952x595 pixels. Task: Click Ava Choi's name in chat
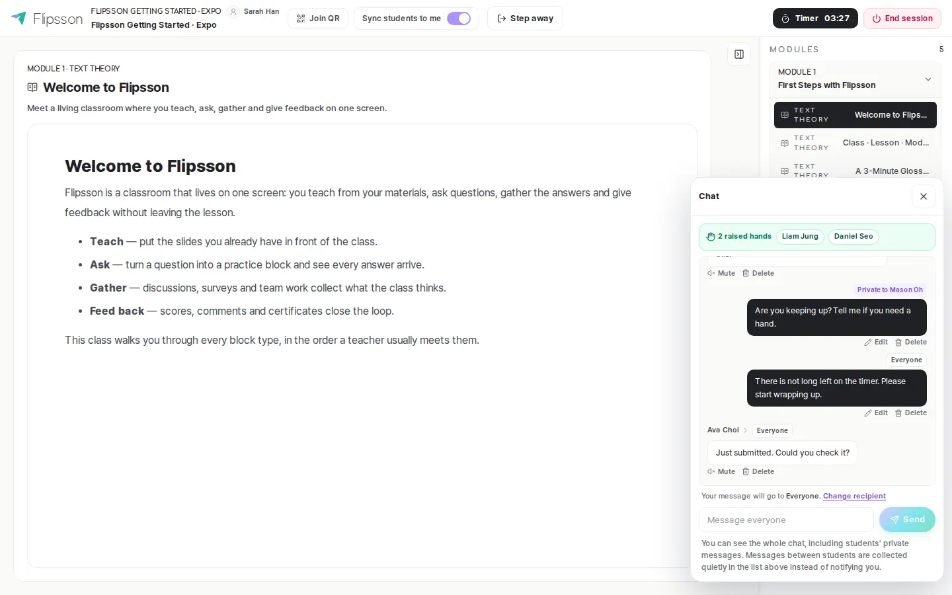coord(723,430)
